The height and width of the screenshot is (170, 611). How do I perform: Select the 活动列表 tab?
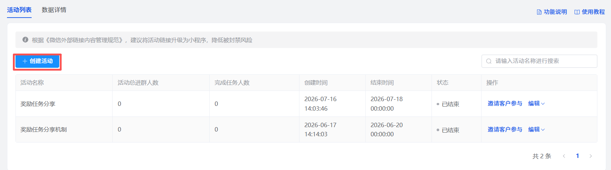[x=19, y=10]
